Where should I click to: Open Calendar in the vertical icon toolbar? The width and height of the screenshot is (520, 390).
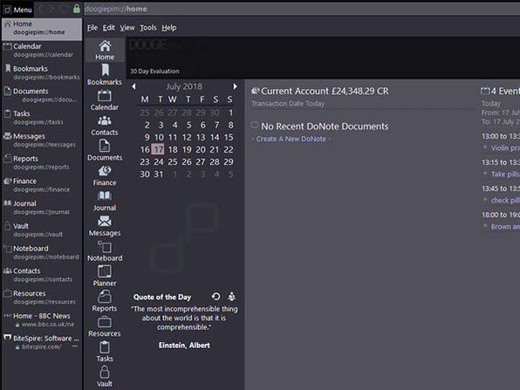coord(105,100)
